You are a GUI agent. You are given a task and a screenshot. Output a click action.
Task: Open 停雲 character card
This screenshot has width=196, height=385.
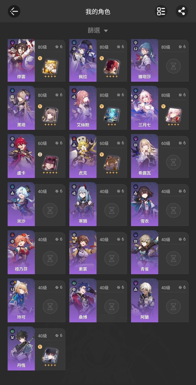36,60
